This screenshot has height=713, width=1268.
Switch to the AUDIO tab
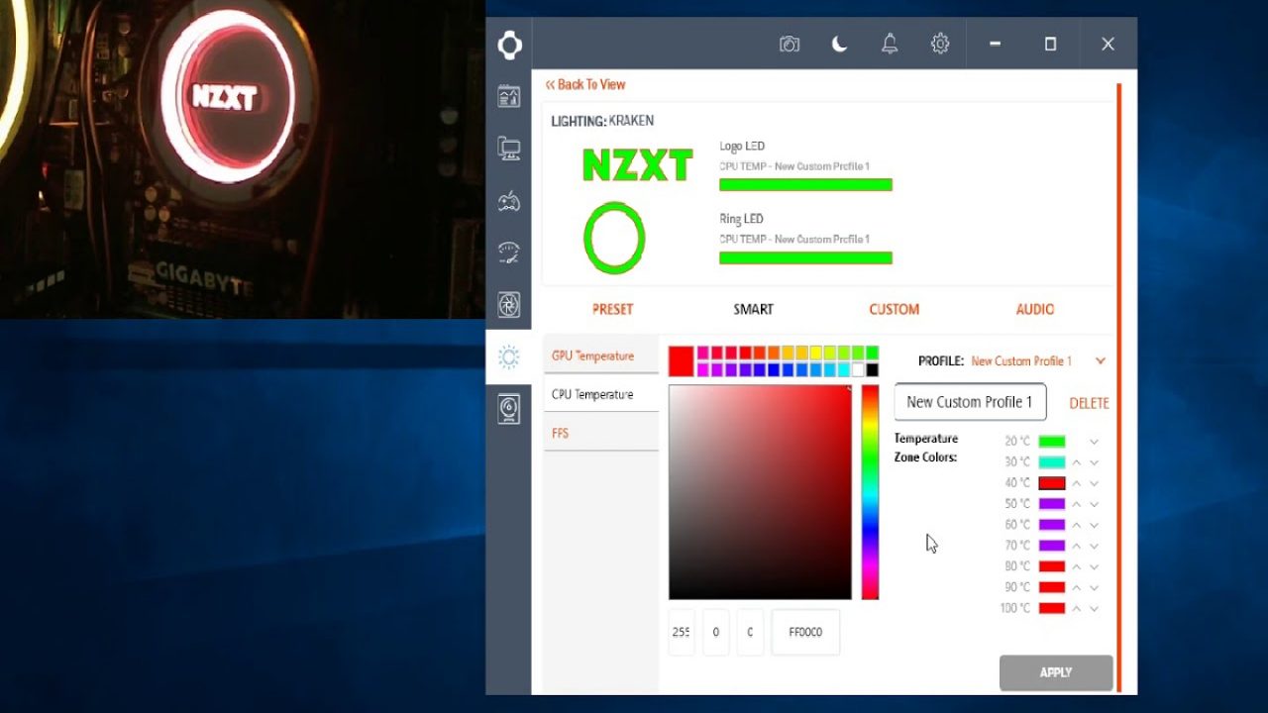click(x=1035, y=309)
